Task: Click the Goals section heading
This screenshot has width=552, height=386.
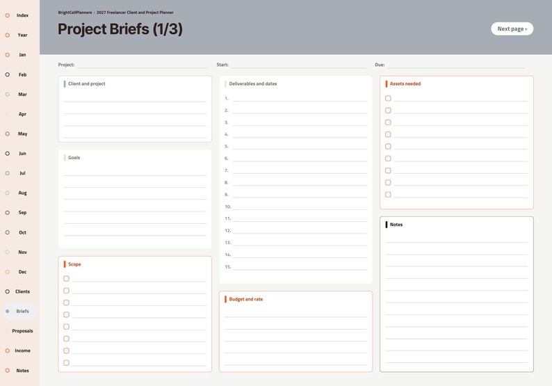Action: click(x=74, y=158)
